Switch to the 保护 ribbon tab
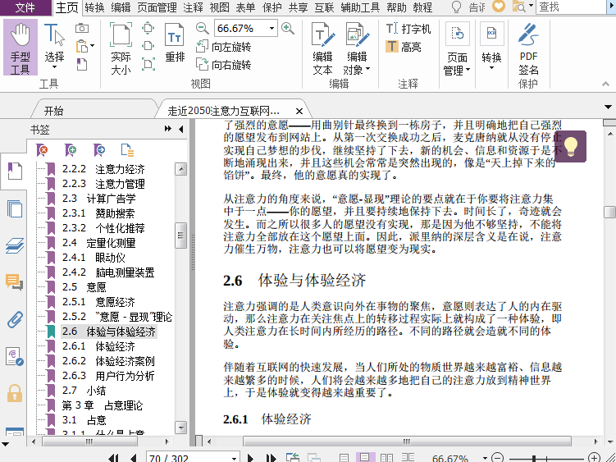616x462 pixels. point(271,7)
